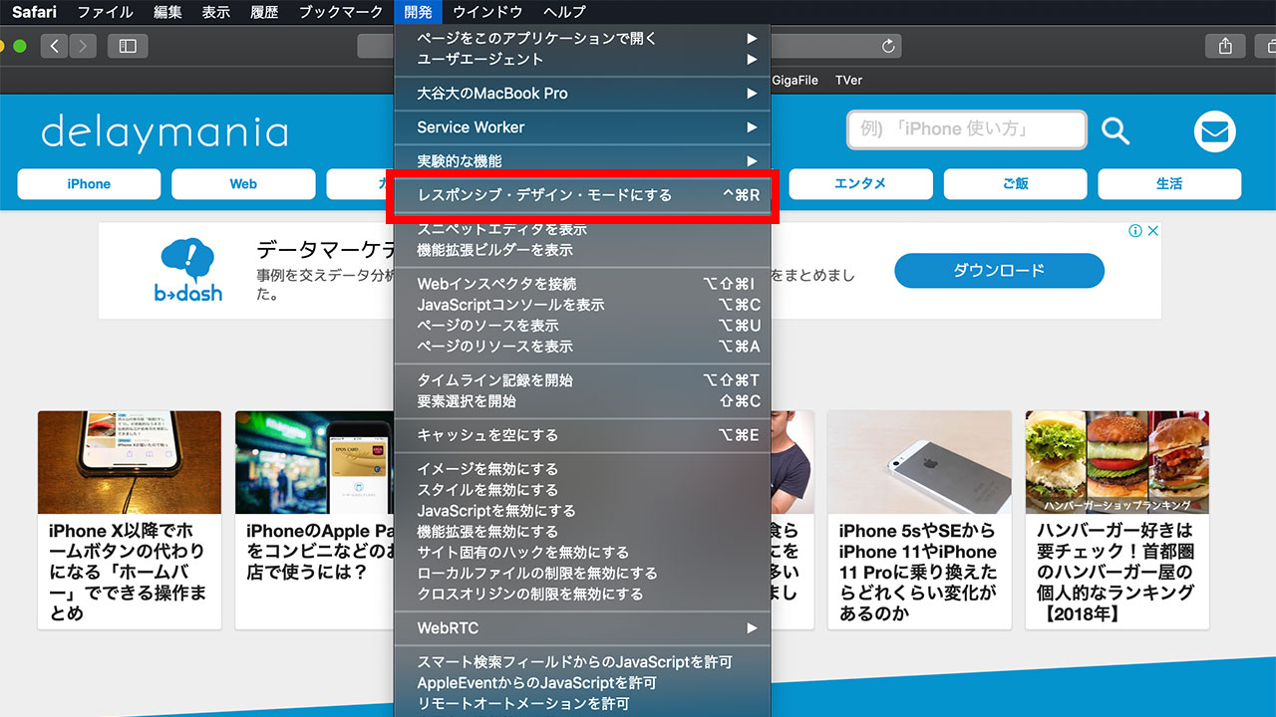This screenshot has width=1276, height=717.
Task: Close the b→dash advertisement banner
Action: pos(1152,231)
